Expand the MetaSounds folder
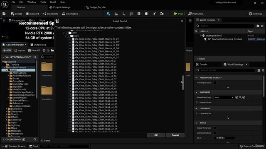The height and width of the screenshot is (149, 266). coord(8,89)
